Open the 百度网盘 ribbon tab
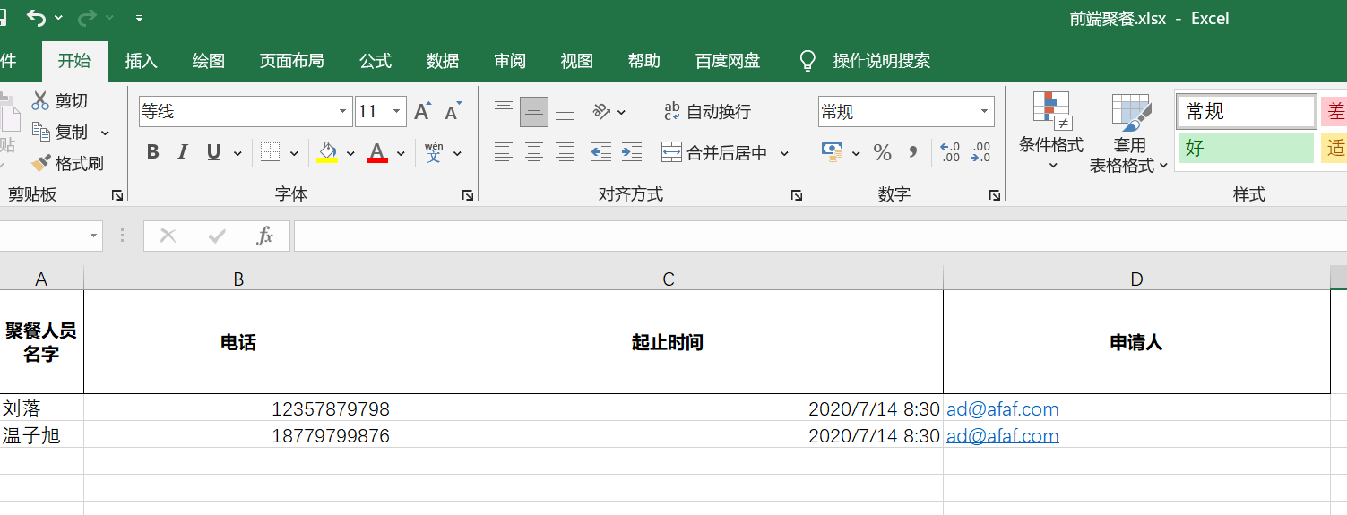Screen dimensions: 1347x515 728,61
